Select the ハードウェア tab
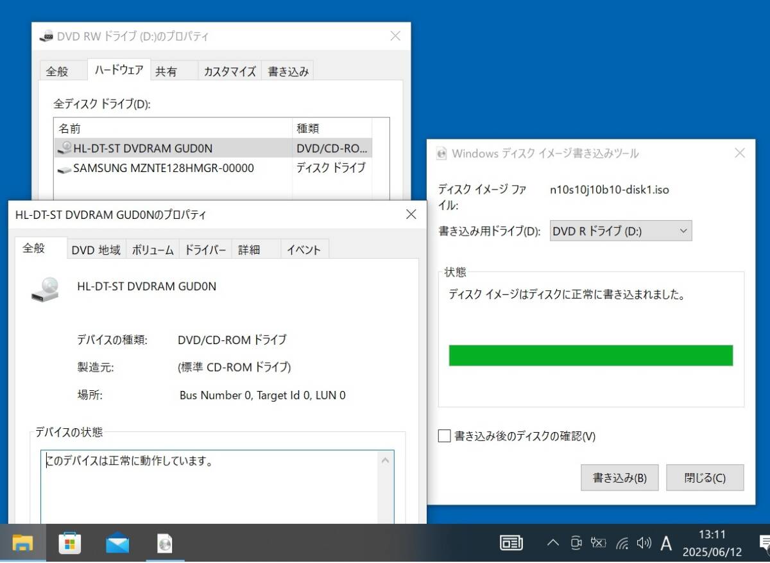The width and height of the screenshot is (770, 563). pyautogui.click(x=119, y=70)
